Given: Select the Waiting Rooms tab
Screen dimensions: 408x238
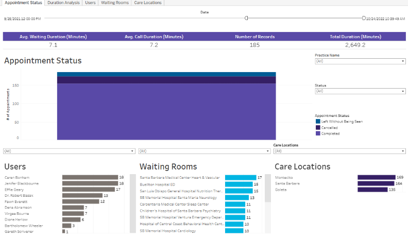Looking at the screenshot, I should pos(114,3).
